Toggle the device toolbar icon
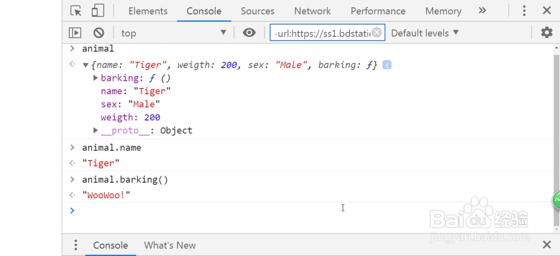Screen dimensions: 560x256 (98, 11)
